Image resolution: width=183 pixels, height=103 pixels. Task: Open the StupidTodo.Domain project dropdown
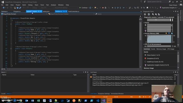pyautogui.click(x=24, y=14)
